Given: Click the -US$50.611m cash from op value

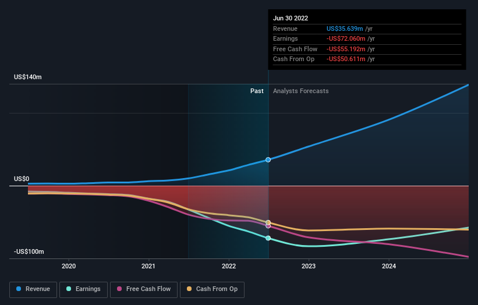Looking at the screenshot, I should point(346,59).
